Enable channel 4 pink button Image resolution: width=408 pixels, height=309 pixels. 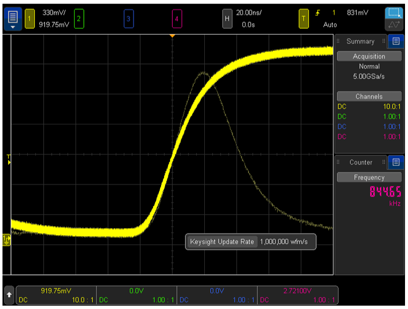(177, 19)
